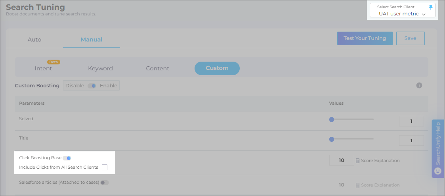Click the Click Boosting Base value field
This screenshot has height=196, width=445.
[x=341, y=160]
